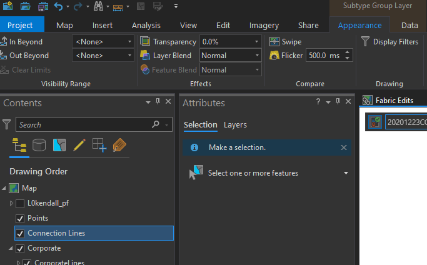
Task: Expand the L0kendall_pf layer tree node
Action: point(11,203)
